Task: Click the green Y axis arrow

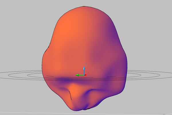Action: (77, 75)
